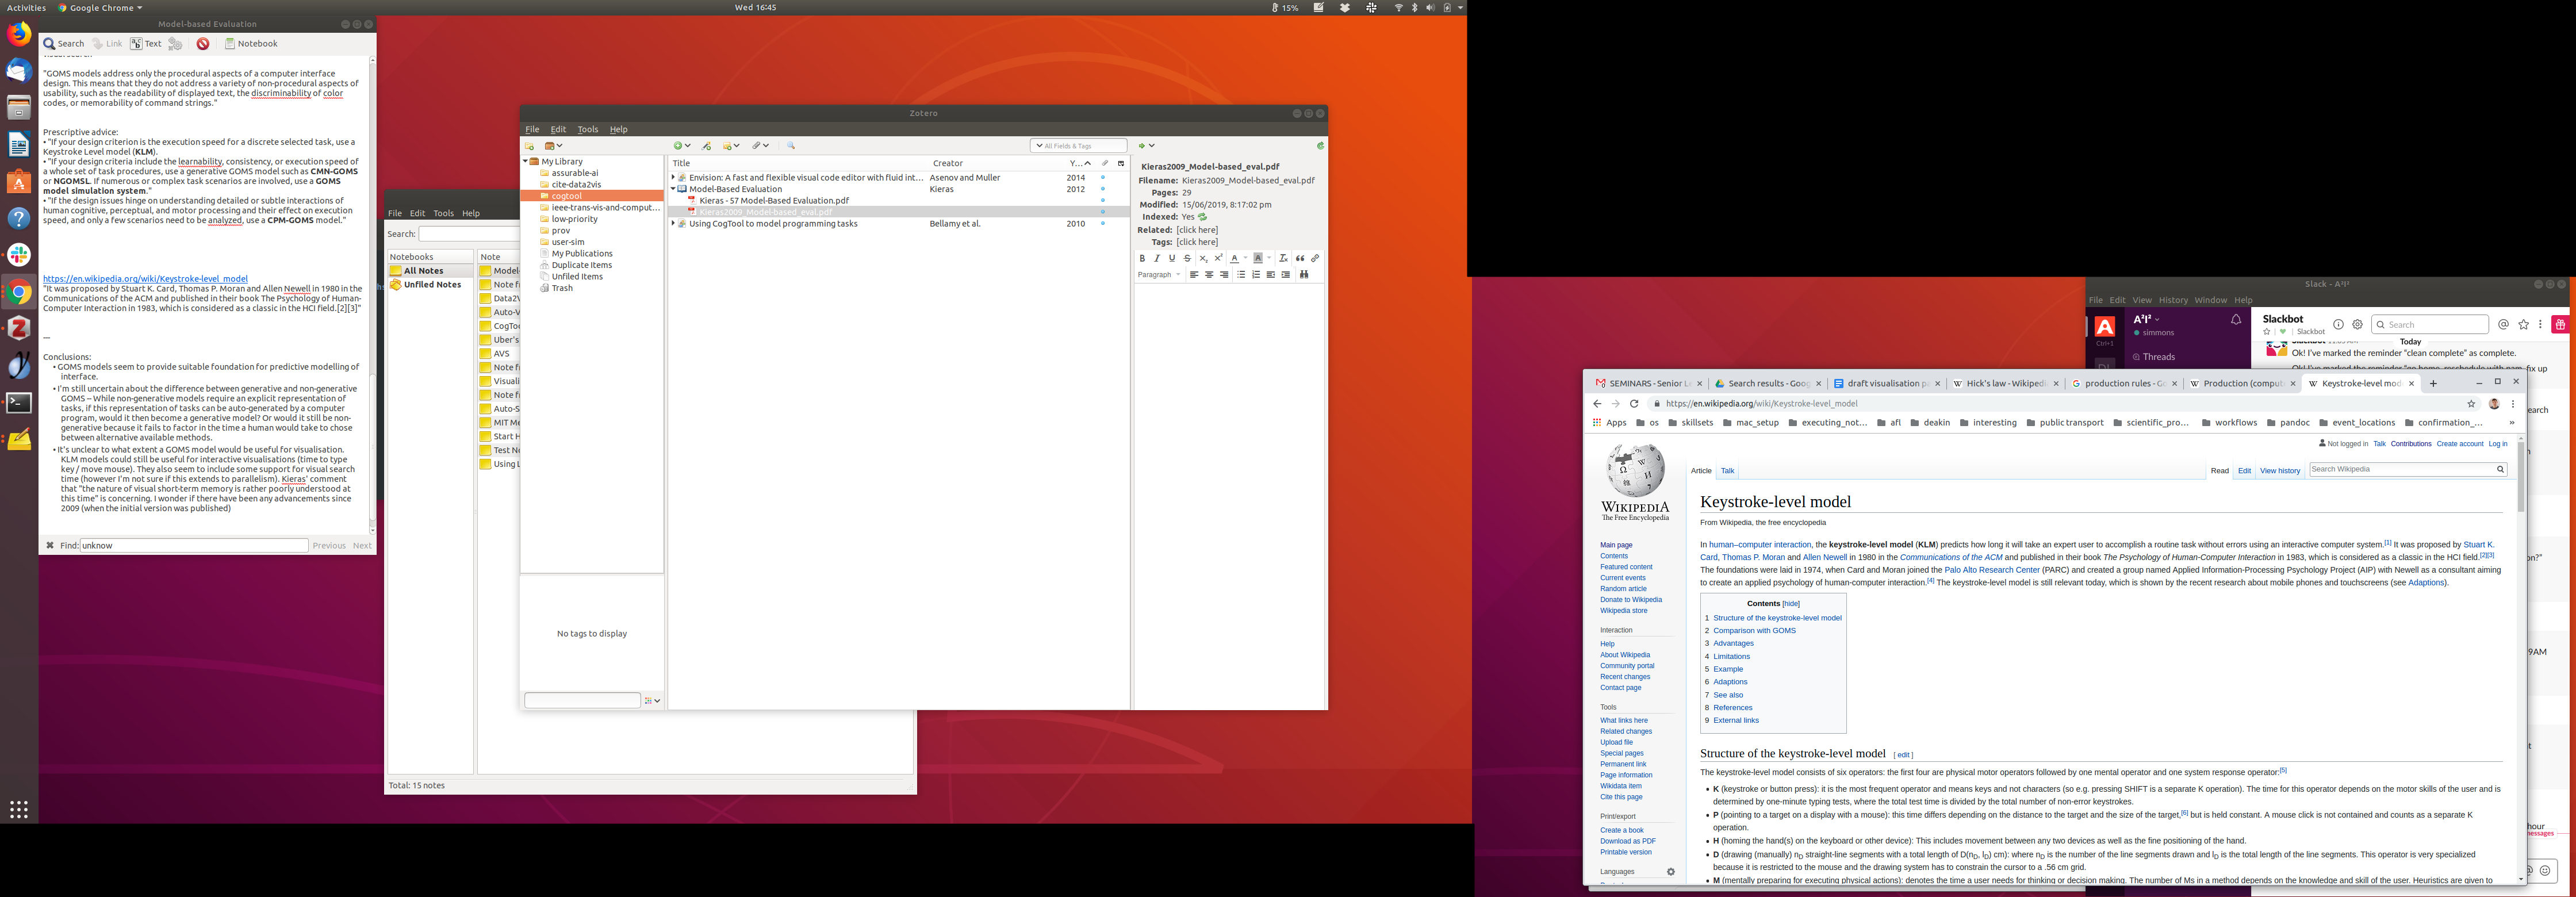The height and width of the screenshot is (897, 2576).
Task: Click the Insert link icon in note toolbar
Action: (1315, 259)
